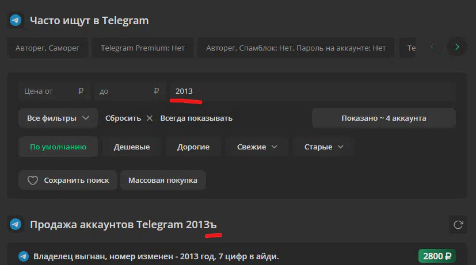Viewport: 476px width, 265px height.
Task: Click the search field containing 2013
Action: point(313,91)
